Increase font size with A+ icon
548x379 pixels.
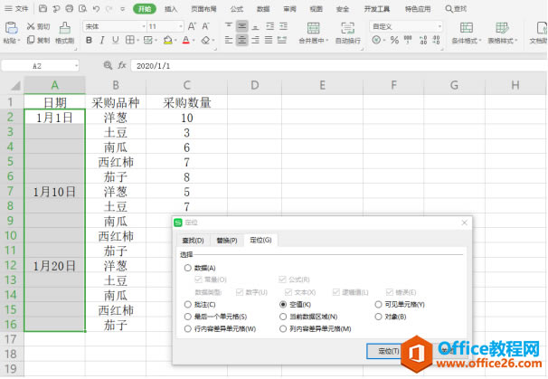pos(192,26)
